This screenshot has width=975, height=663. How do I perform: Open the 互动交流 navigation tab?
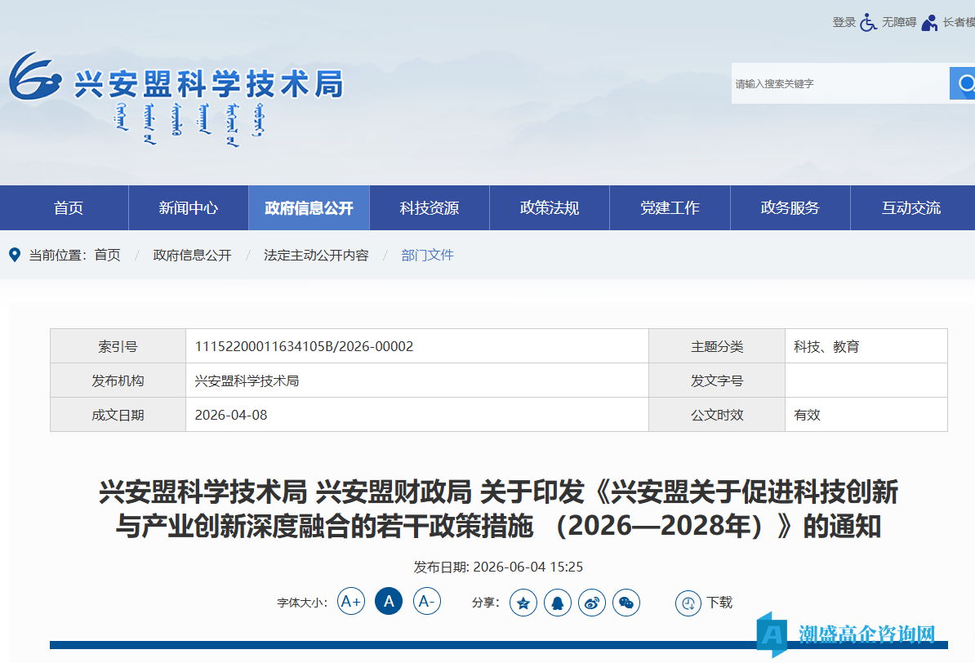tap(911, 207)
